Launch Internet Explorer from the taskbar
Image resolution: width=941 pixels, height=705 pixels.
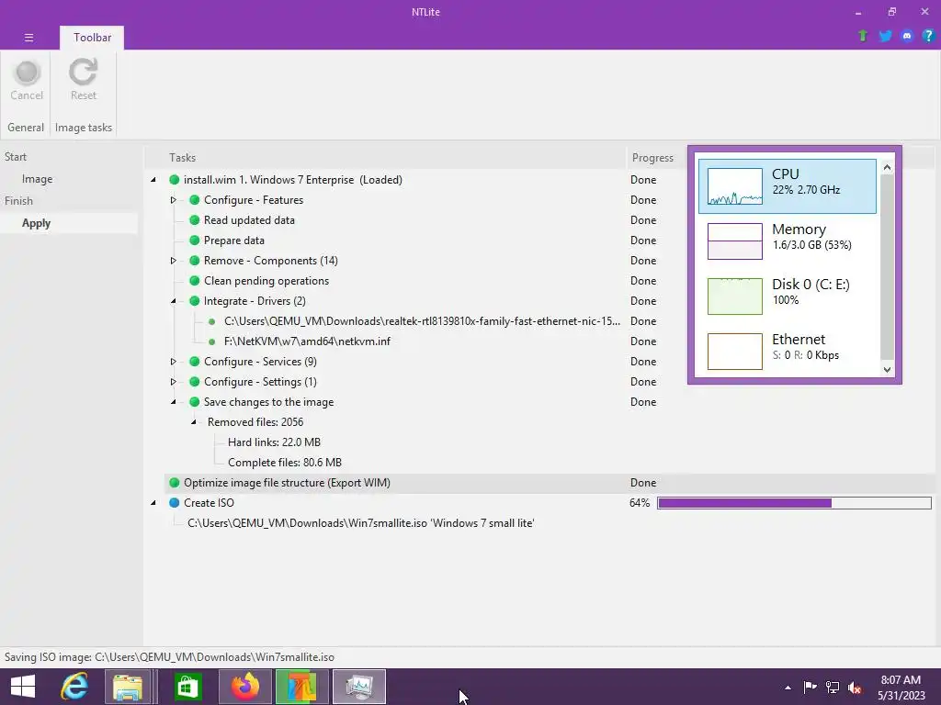click(74, 687)
